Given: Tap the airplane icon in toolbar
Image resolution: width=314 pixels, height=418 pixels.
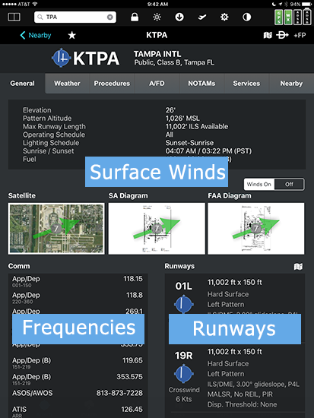Looking at the screenshot, I should (x=202, y=17).
